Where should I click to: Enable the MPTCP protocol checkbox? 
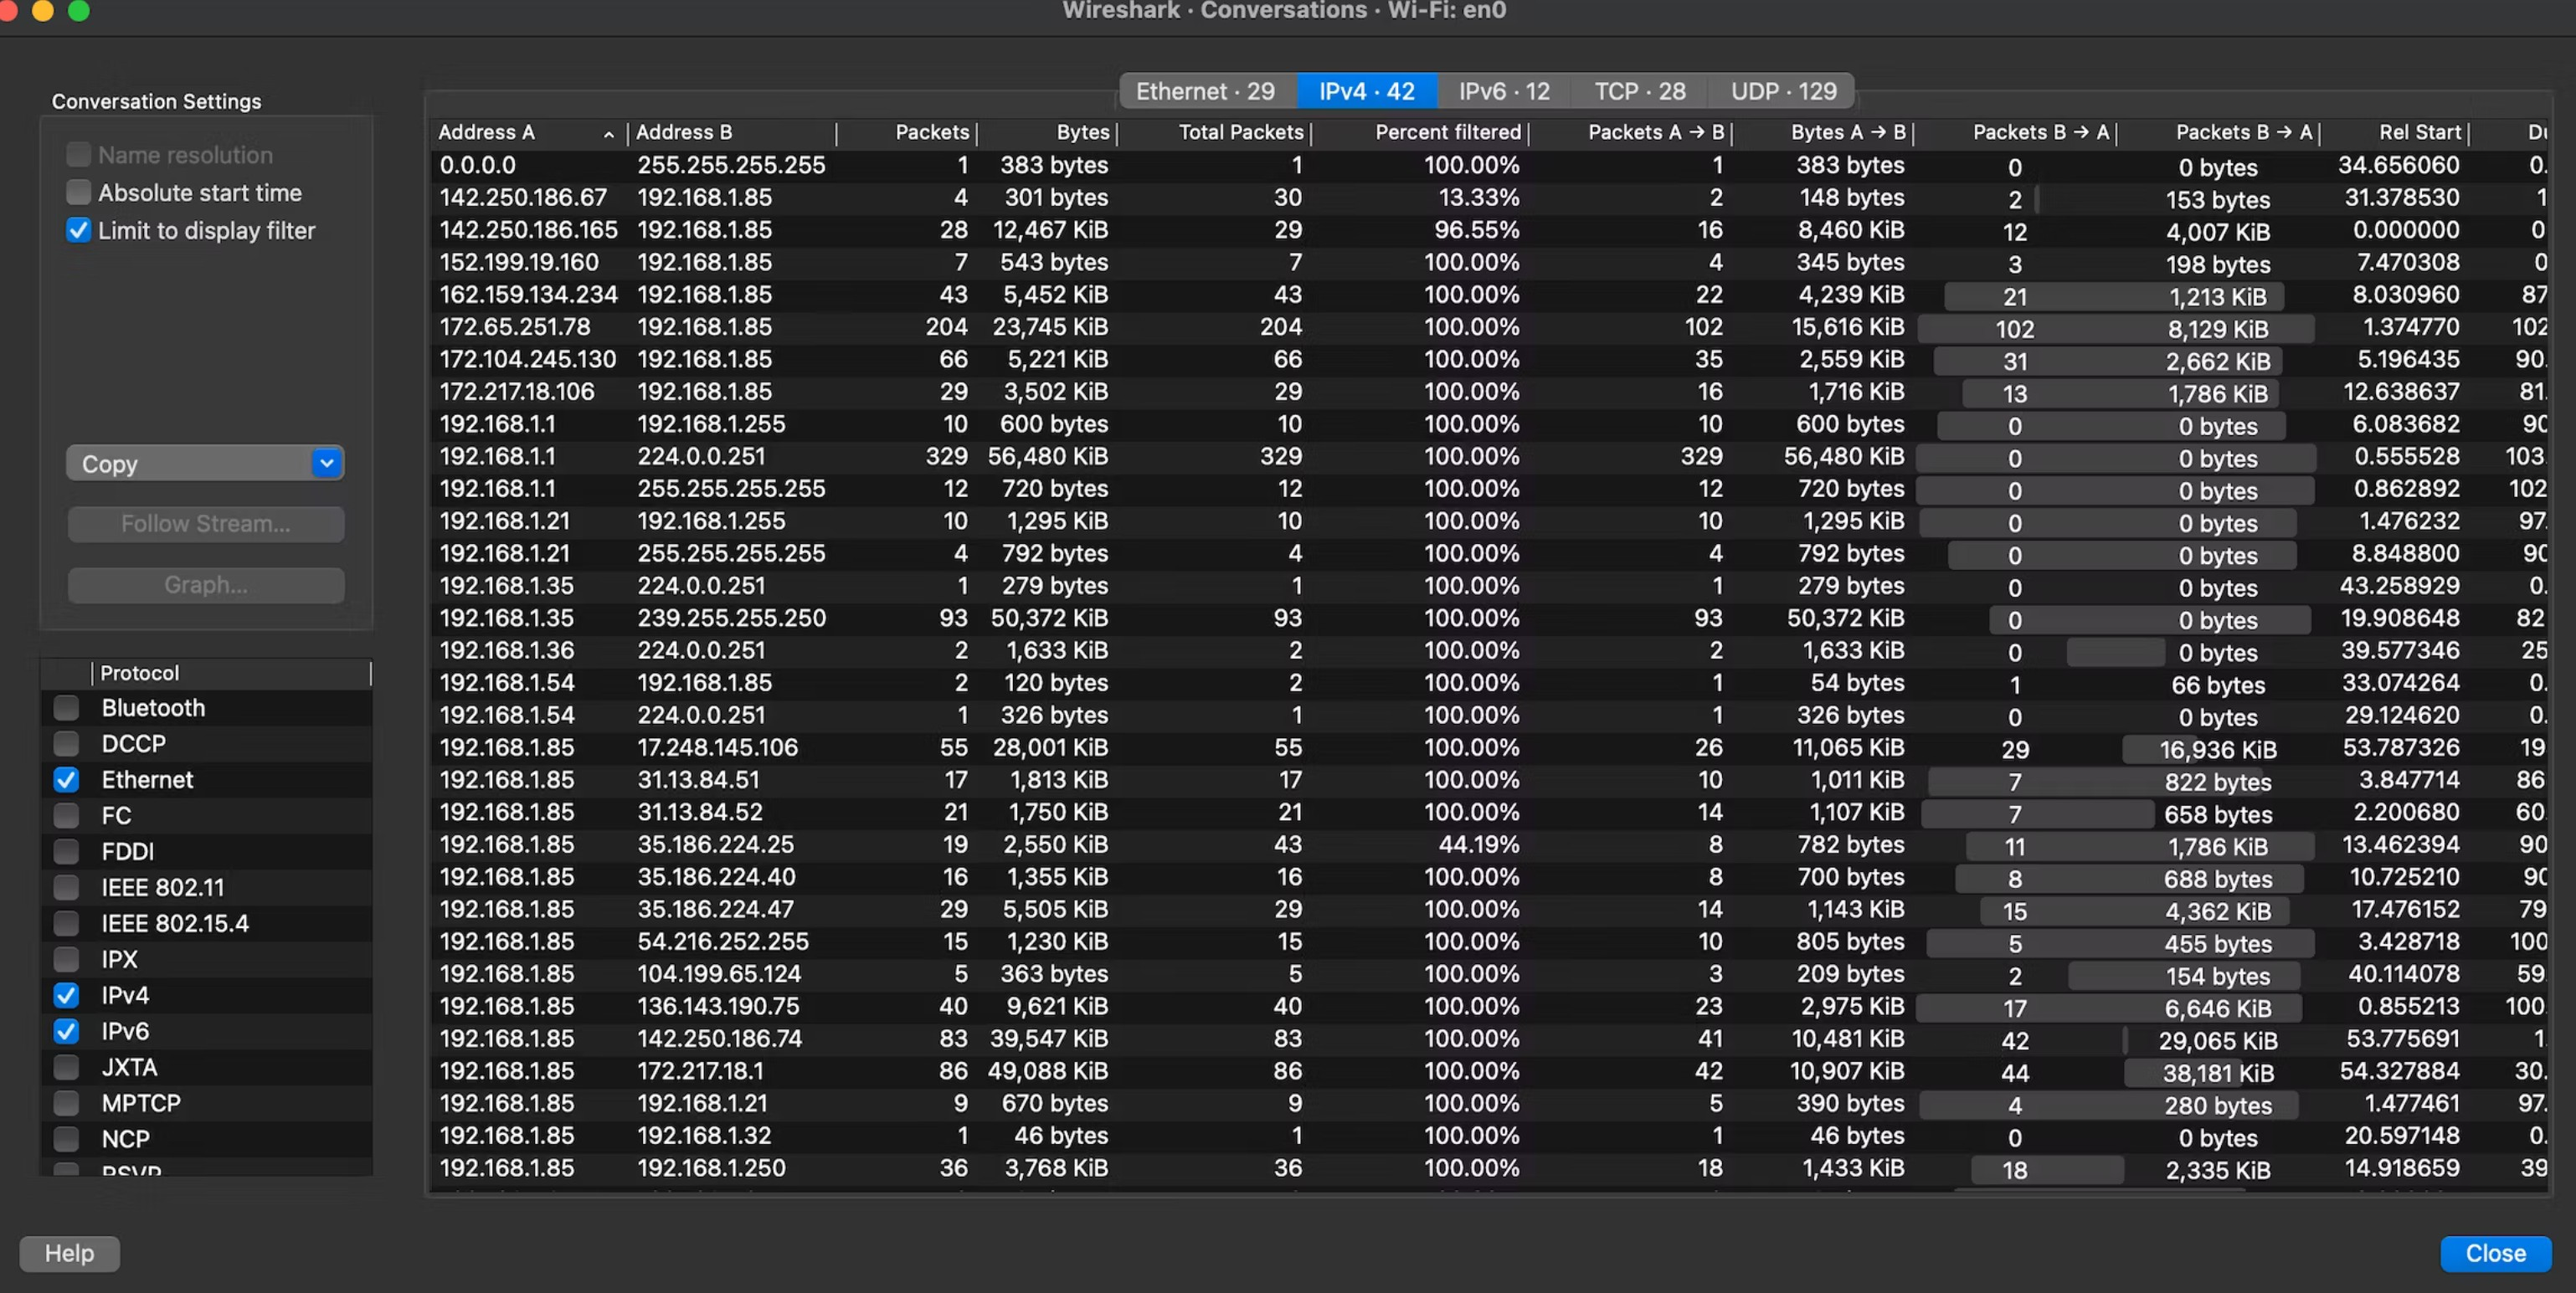66,1104
